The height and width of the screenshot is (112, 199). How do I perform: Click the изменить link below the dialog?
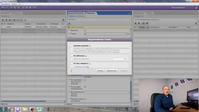click(x=87, y=77)
